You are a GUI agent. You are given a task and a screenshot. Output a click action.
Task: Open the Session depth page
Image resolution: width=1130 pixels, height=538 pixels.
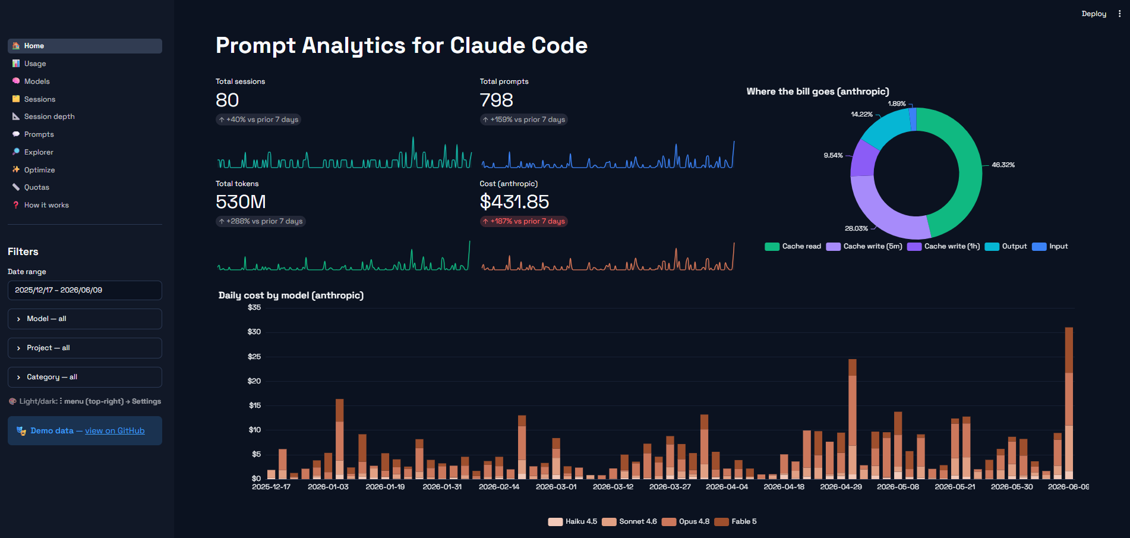(85, 117)
